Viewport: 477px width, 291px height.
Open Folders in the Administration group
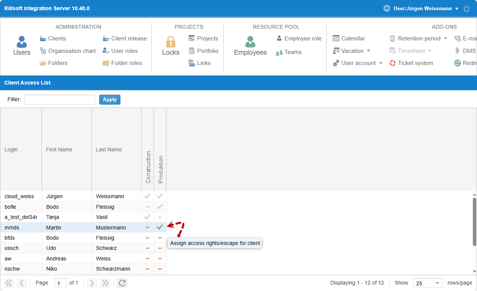[53, 63]
